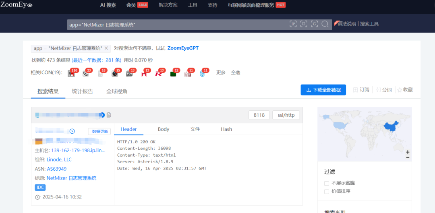This screenshot has width=435, height=213.
Task: Zoom in the map with plus
Action: point(408,152)
